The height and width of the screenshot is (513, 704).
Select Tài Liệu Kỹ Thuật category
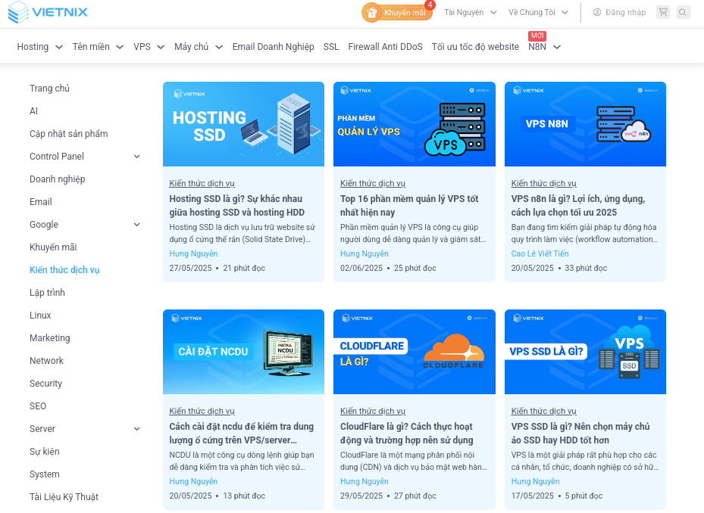64,497
